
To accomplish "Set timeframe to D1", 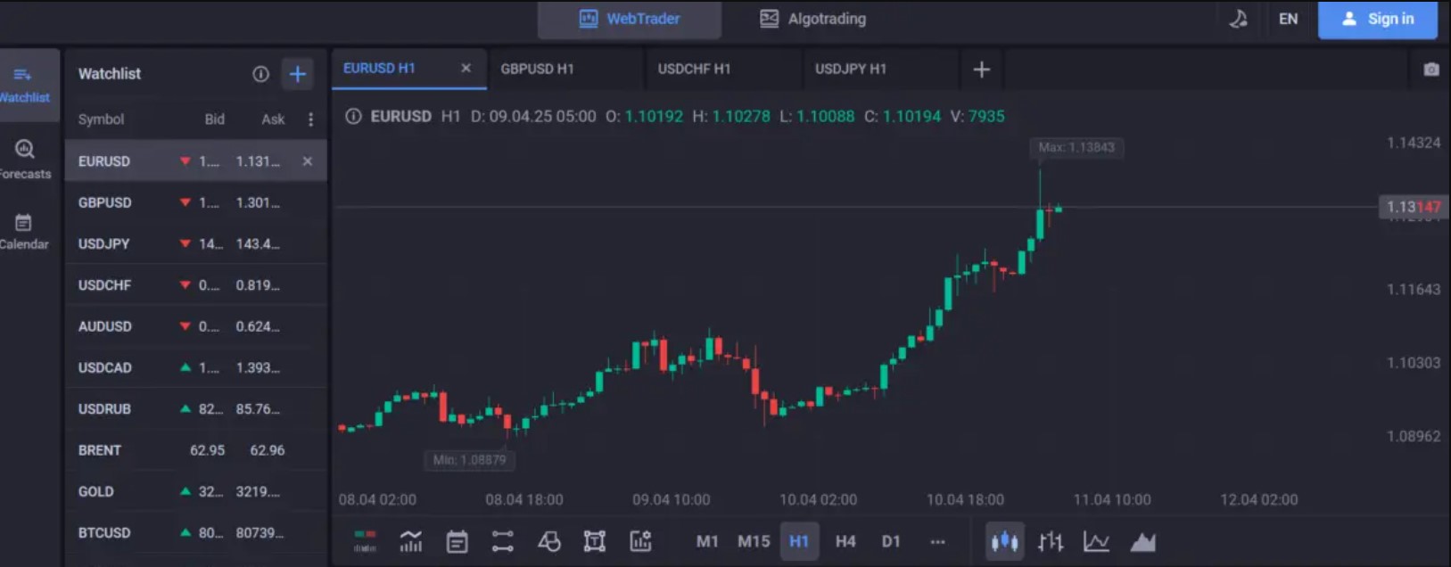I will 891,541.
